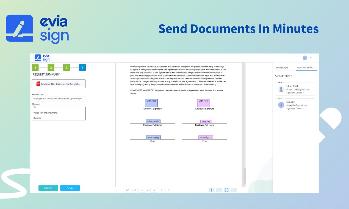Go to step 2 of the wizard

click(x=51, y=67)
